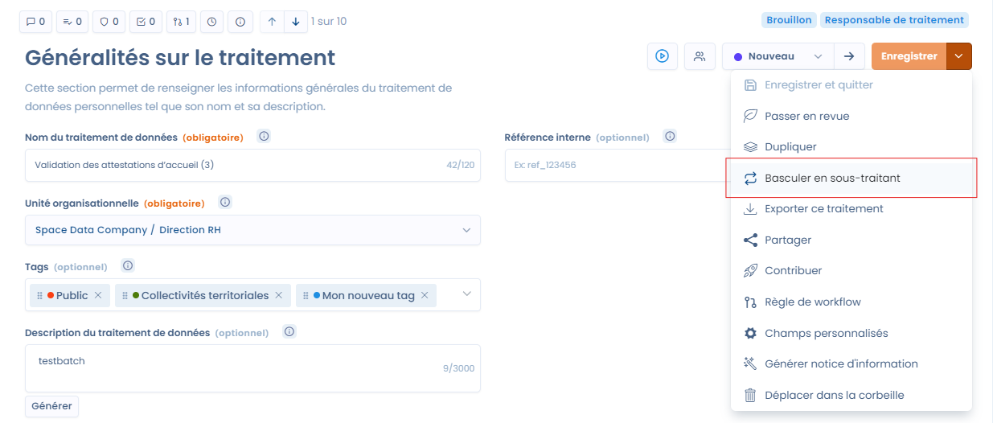Go to next record with down arrow
The width and height of the screenshot is (993, 423).
coord(296,22)
